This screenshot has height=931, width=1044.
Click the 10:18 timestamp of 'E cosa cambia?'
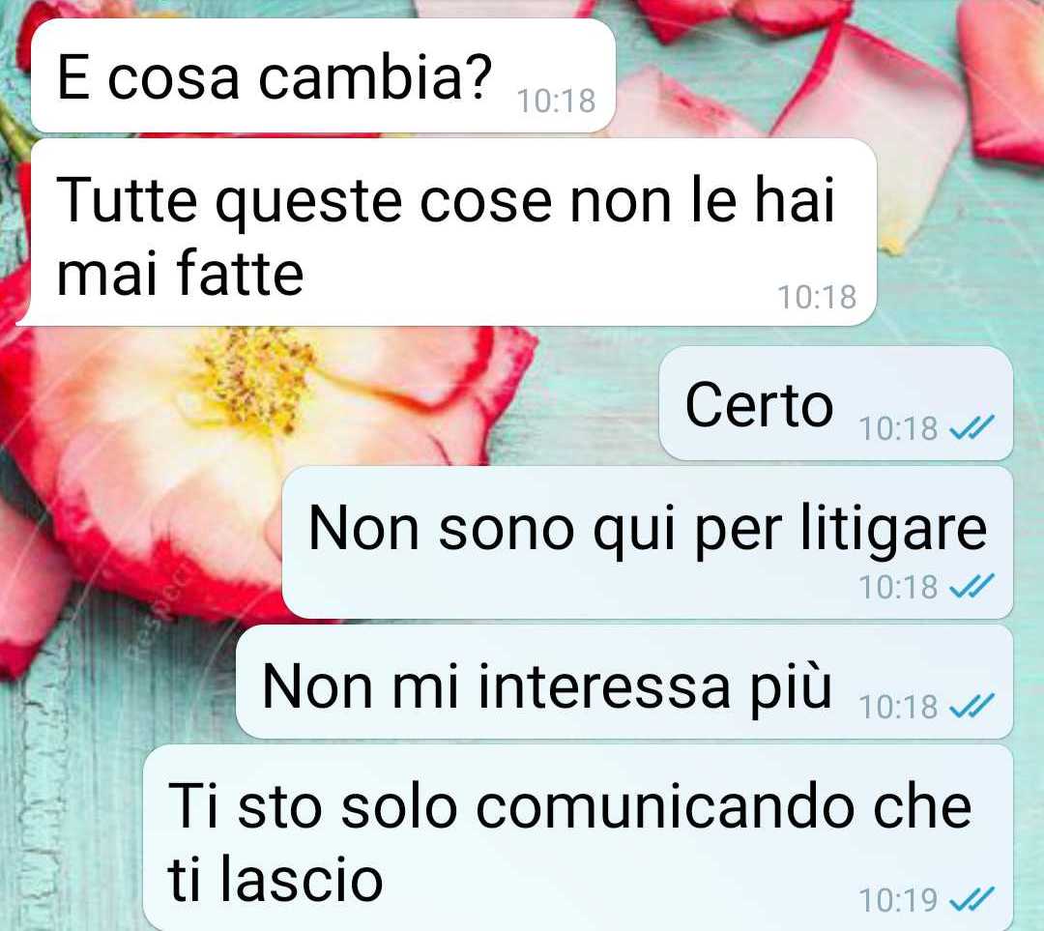click(556, 102)
